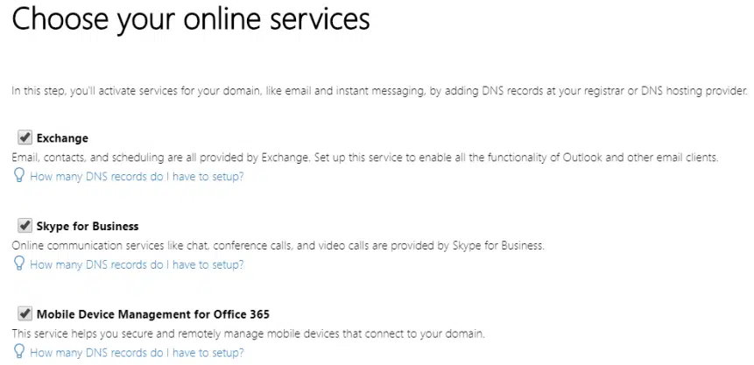Screen dimensions: 754x365
Task: Disable Mobile Device Management for Office 365 checkbox
Action: (x=24, y=313)
